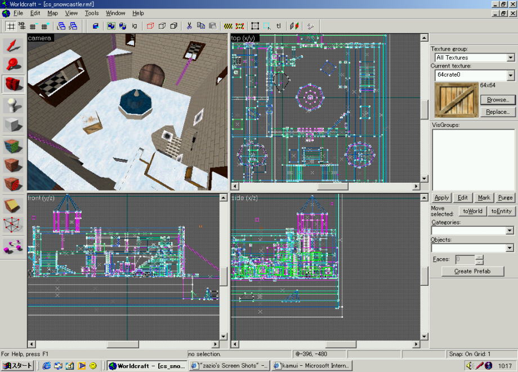518x372 pixels.
Task: Activate the Camera tool
Action: coord(13,85)
